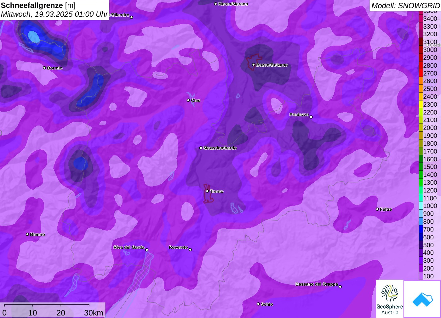
Task: Click the red 2700 legend color swatch
Action: (421, 73)
